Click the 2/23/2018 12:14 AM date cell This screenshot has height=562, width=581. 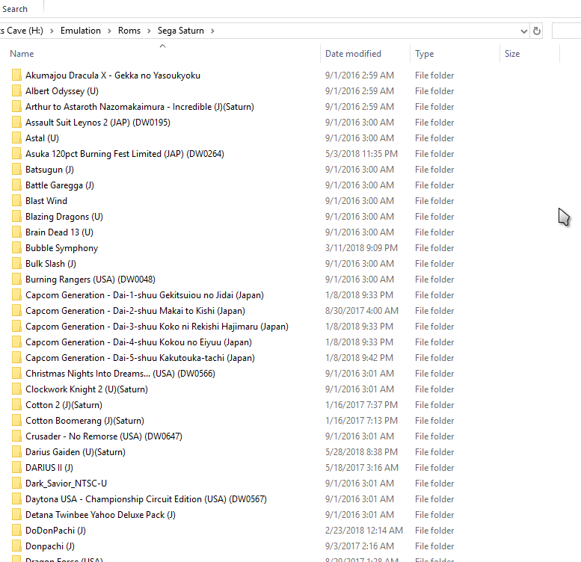point(364,531)
